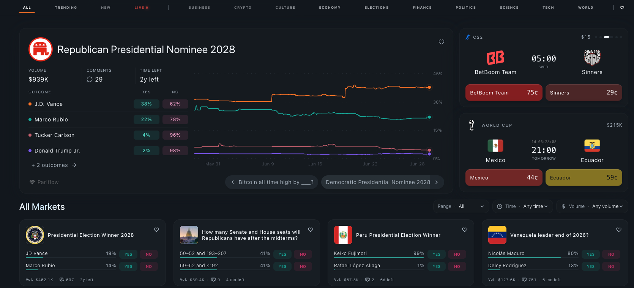This screenshot has width=634, height=288.
Task: Click the Ecuador flag icon
Action: 592,146
